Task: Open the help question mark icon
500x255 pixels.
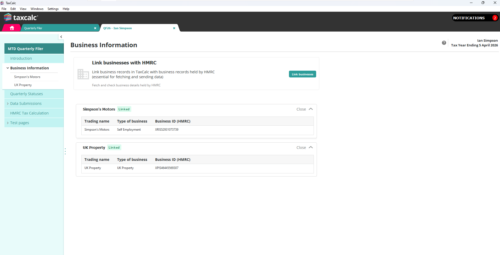Action: [x=444, y=43]
